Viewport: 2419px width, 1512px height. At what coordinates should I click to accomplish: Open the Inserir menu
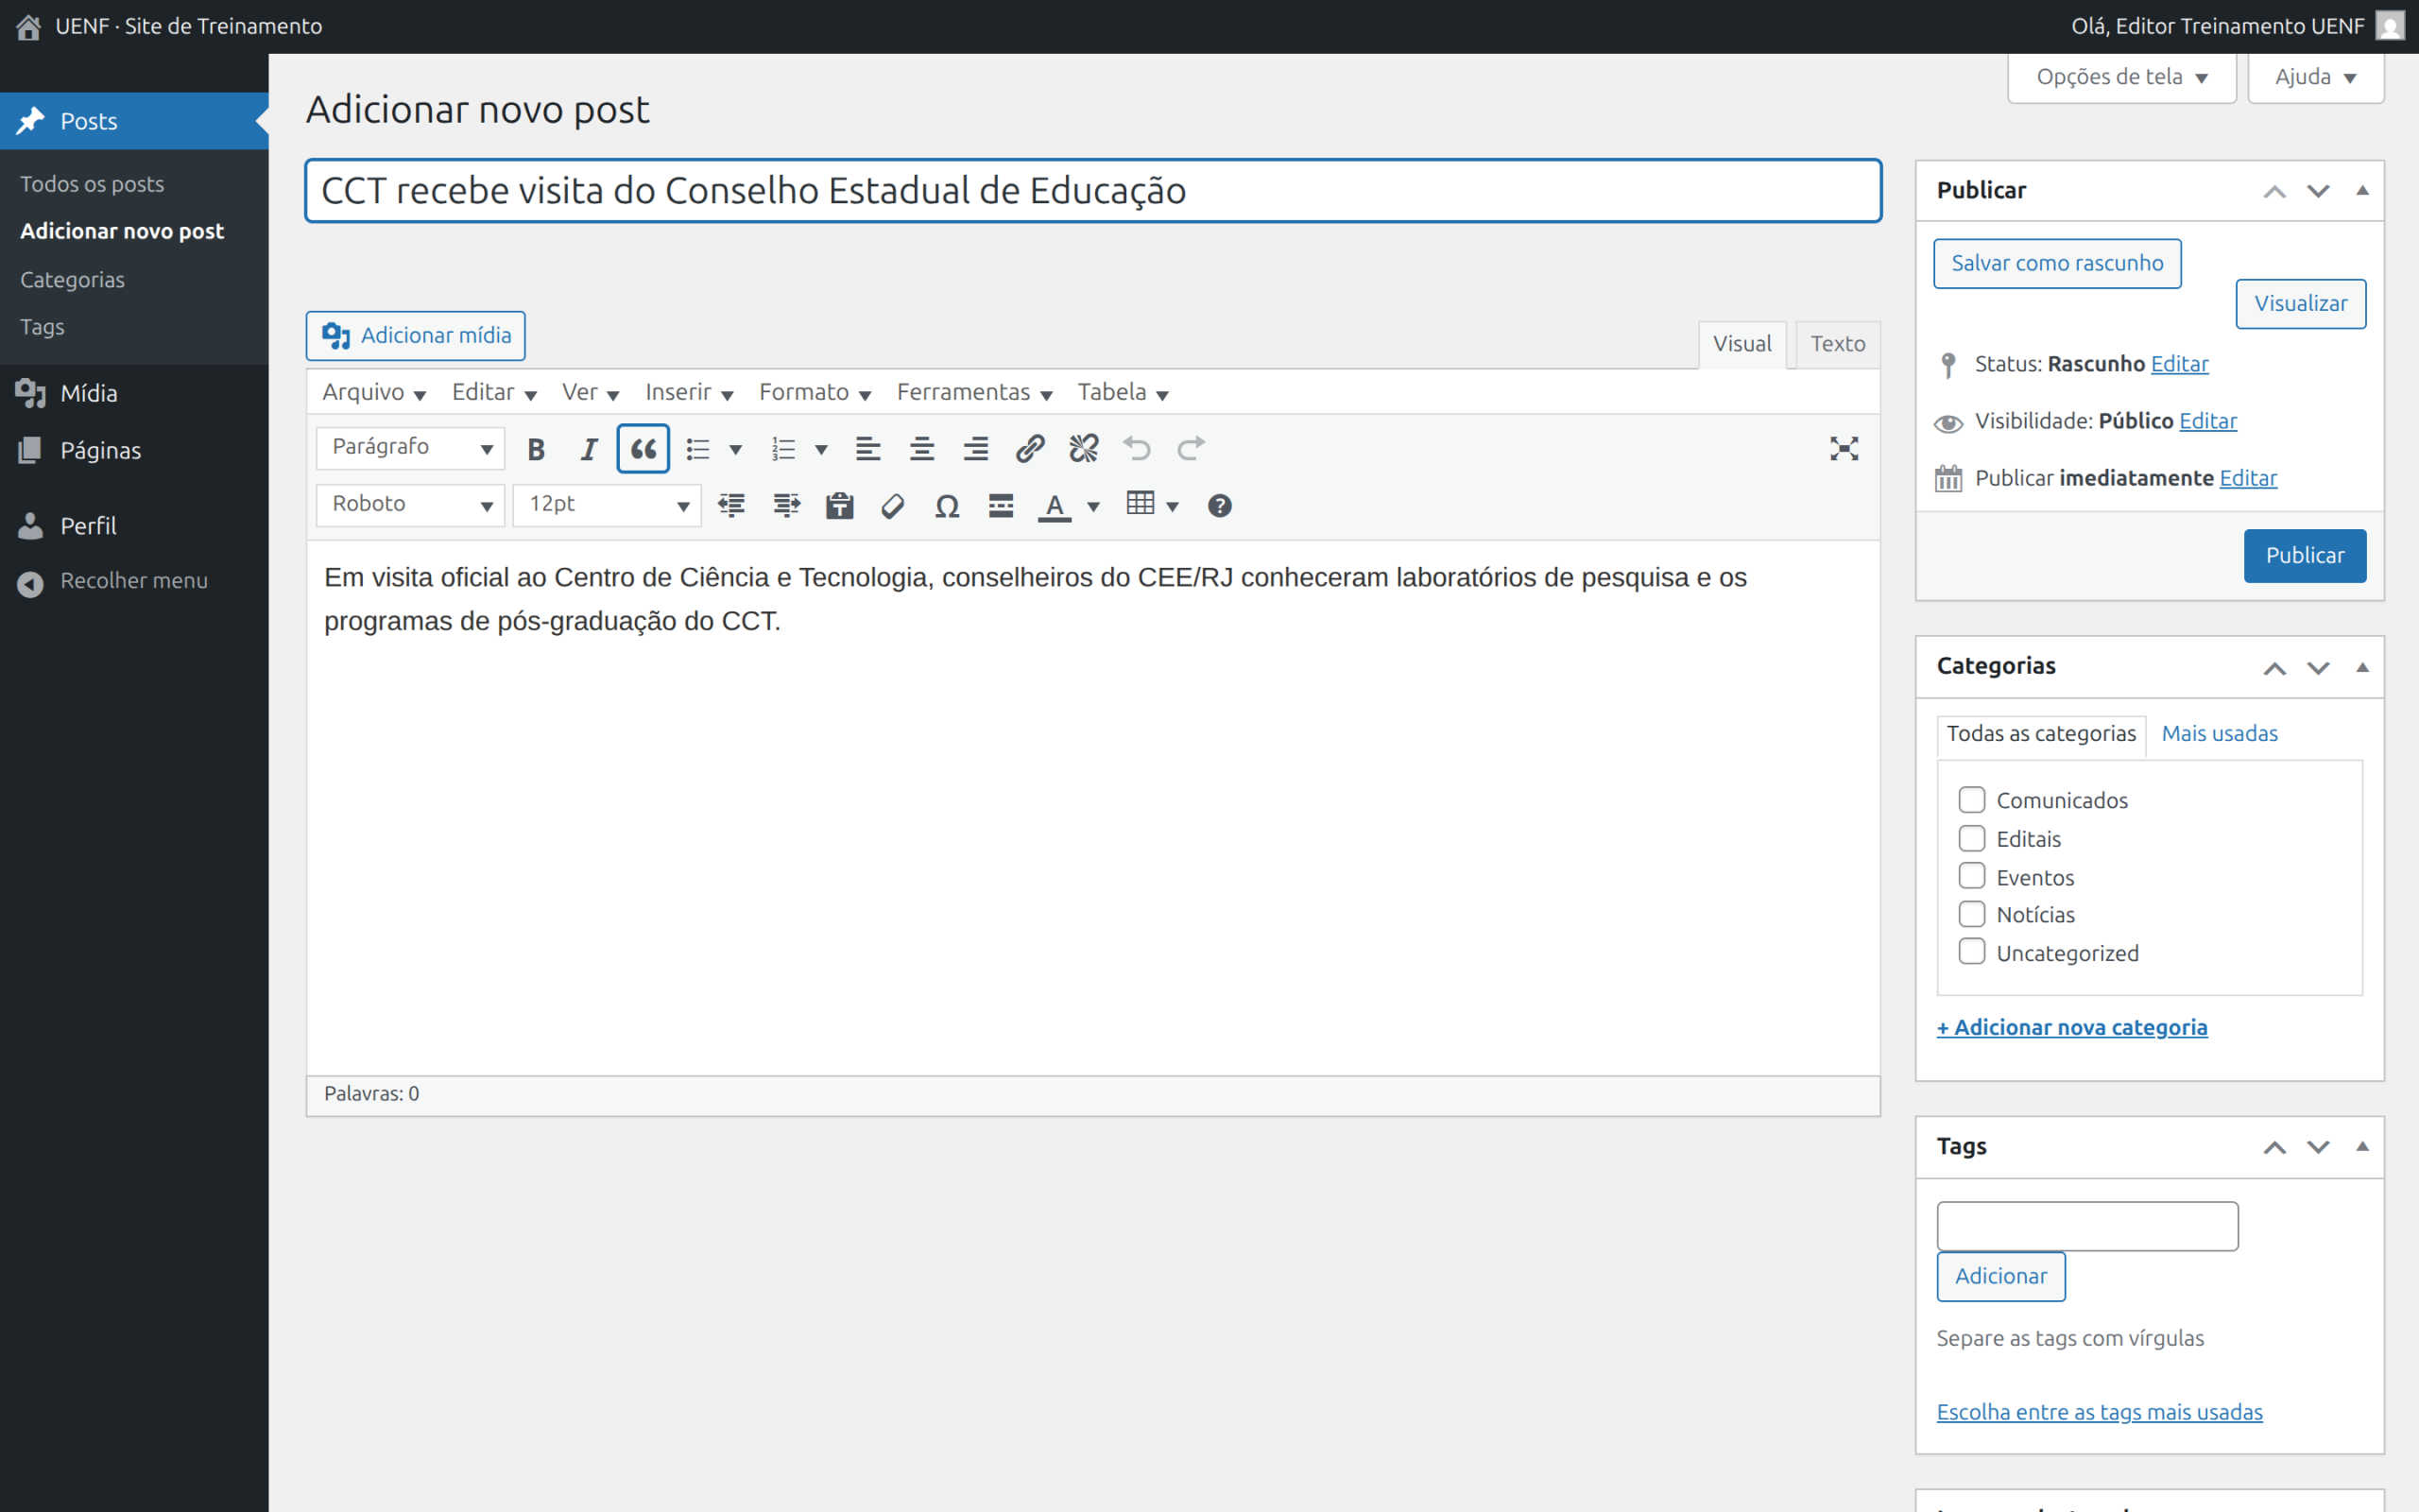pos(689,392)
